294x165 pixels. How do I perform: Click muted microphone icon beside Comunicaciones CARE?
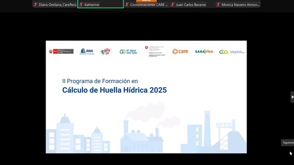pyautogui.click(x=127, y=5)
